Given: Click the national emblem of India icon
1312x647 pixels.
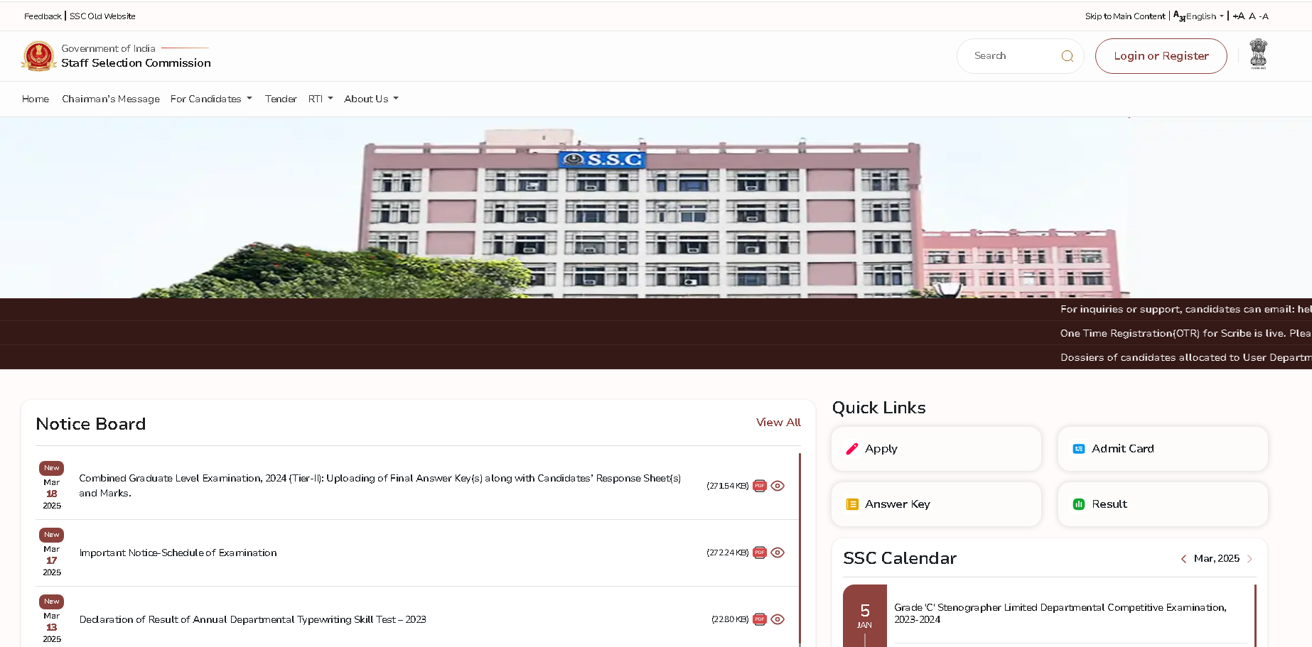Looking at the screenshot, I should point(1258,54).
